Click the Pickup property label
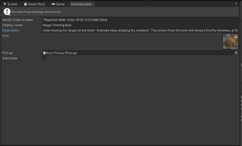This screenshot has height=146, width=242. tap(7, 53)
